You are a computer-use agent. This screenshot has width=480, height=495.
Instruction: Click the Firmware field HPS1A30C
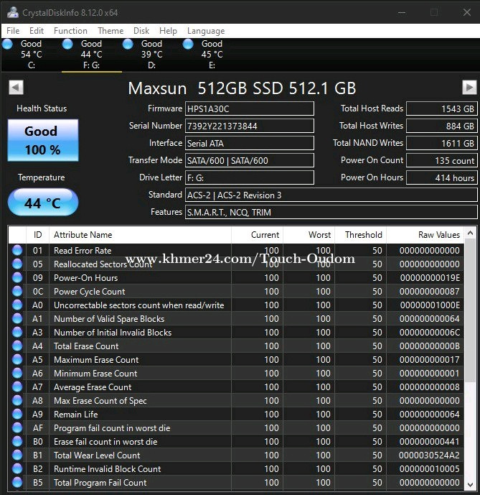pos(249,108)
